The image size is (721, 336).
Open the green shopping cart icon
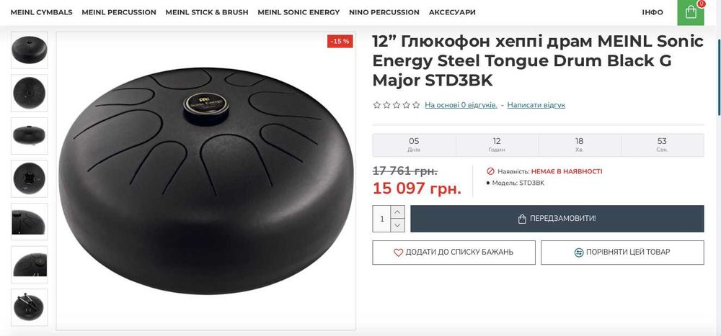691,12
